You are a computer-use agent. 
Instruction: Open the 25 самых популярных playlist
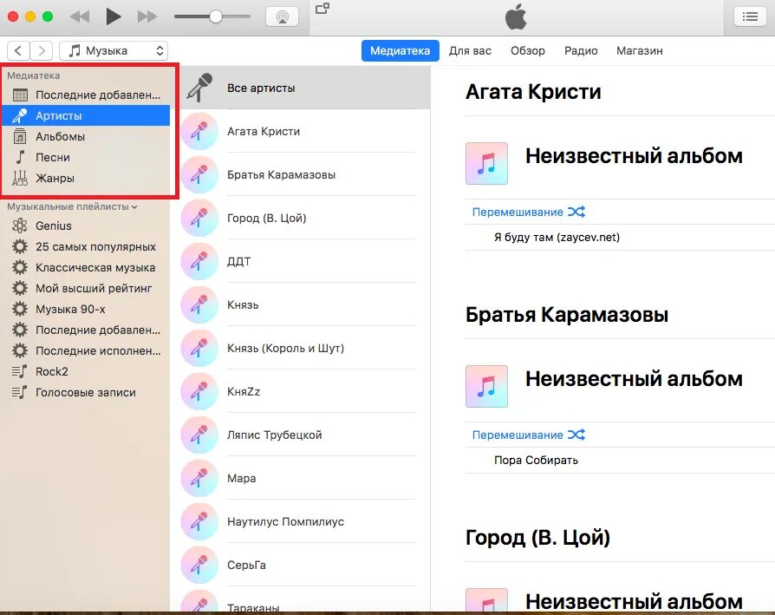[x=86, y=246]
